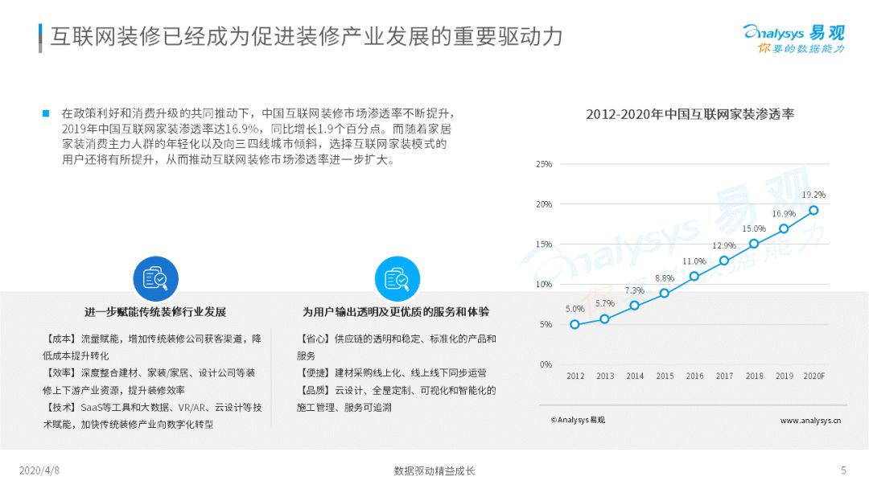The height and width of the screenshot is (489, 869).
Task: Select the 2014 data point at 7.3%
Action: tap(635, 306)
